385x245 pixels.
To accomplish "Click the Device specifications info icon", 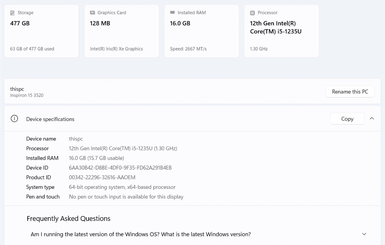I will pyautogui.click(x=14, y=119).
